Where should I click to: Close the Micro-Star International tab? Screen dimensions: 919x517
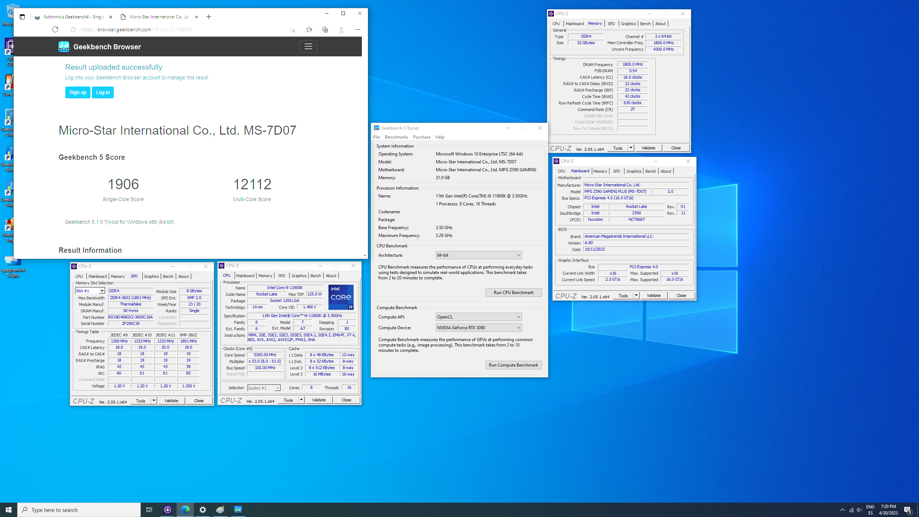click(196, 17)
